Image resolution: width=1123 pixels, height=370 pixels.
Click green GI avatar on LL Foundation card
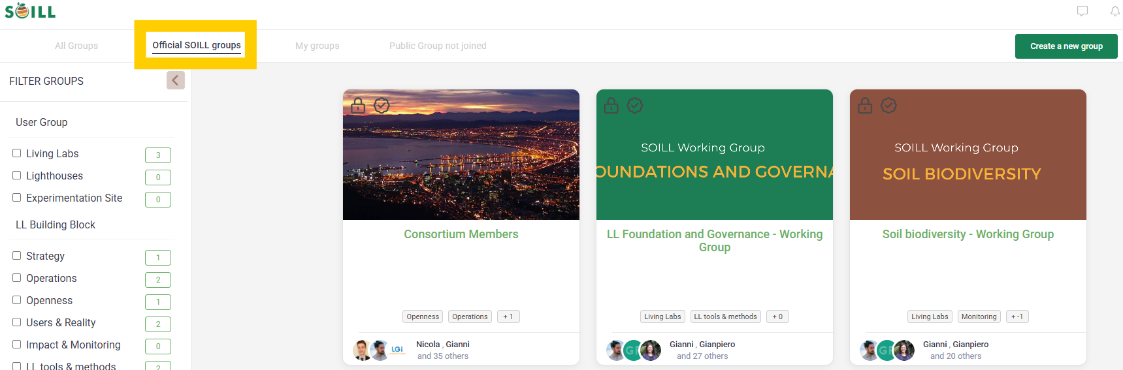[x=632, y=350]
